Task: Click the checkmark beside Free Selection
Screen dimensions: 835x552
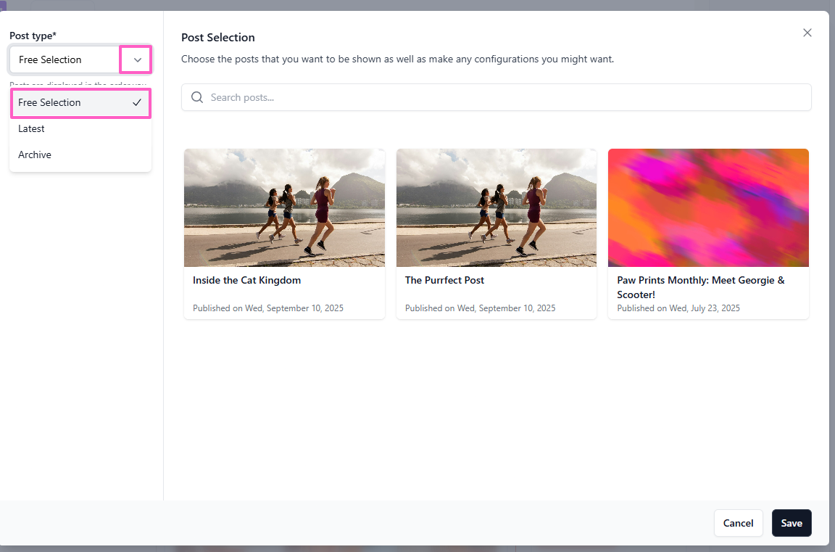Action: coord(137,103)
